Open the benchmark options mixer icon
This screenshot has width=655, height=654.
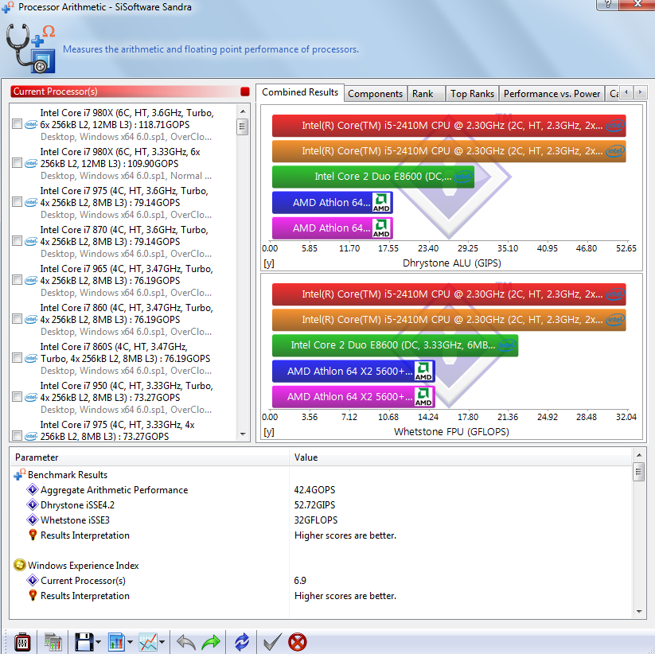(x=22, y=642)
